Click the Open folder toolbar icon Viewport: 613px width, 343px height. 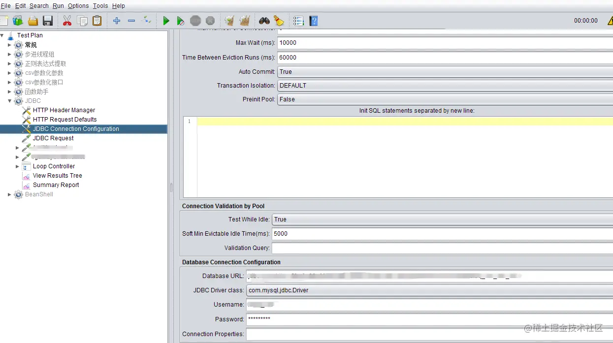pos(33,21)
